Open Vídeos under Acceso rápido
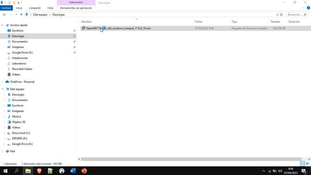 [16, 74]
